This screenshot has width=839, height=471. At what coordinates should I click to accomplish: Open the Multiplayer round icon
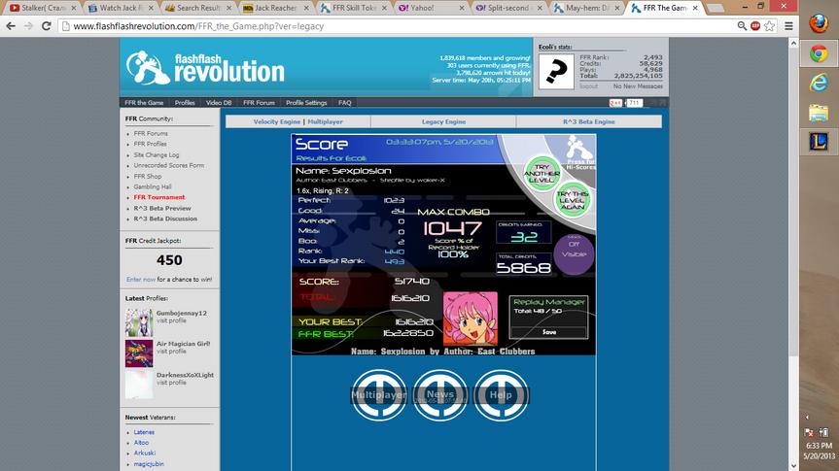[x=378, y=395]
